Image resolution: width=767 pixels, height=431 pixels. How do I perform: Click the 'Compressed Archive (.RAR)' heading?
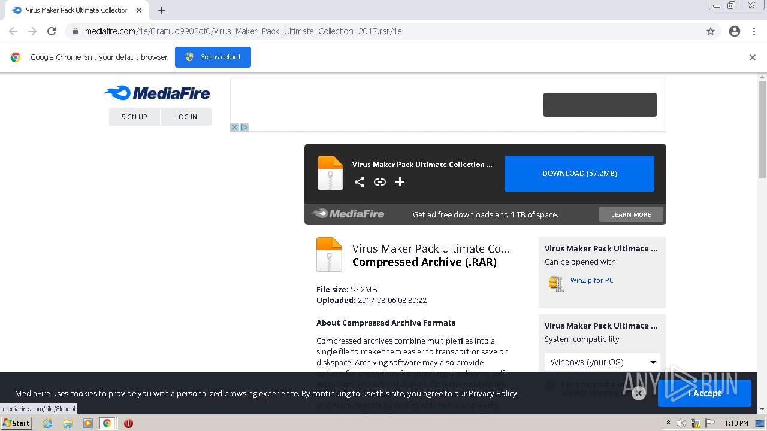(424, 262)
